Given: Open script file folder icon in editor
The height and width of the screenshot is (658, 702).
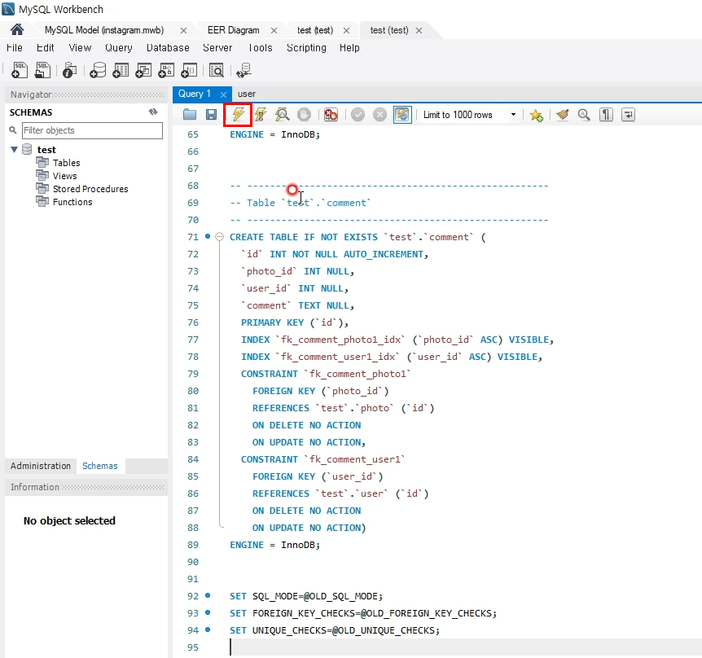Looking at the screenshot, I should tap(190, 115).
